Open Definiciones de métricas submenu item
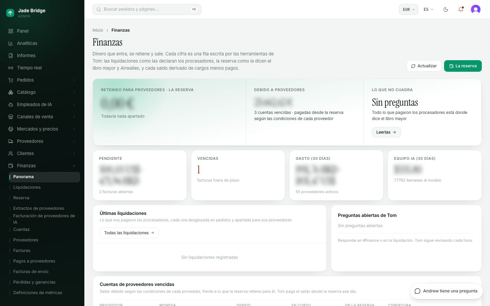 (x=44, y=293)
